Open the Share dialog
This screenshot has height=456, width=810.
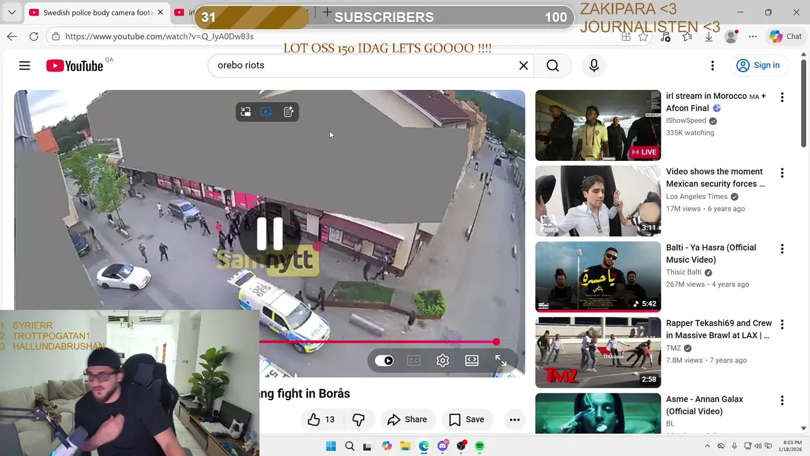[x=407, y=419]
